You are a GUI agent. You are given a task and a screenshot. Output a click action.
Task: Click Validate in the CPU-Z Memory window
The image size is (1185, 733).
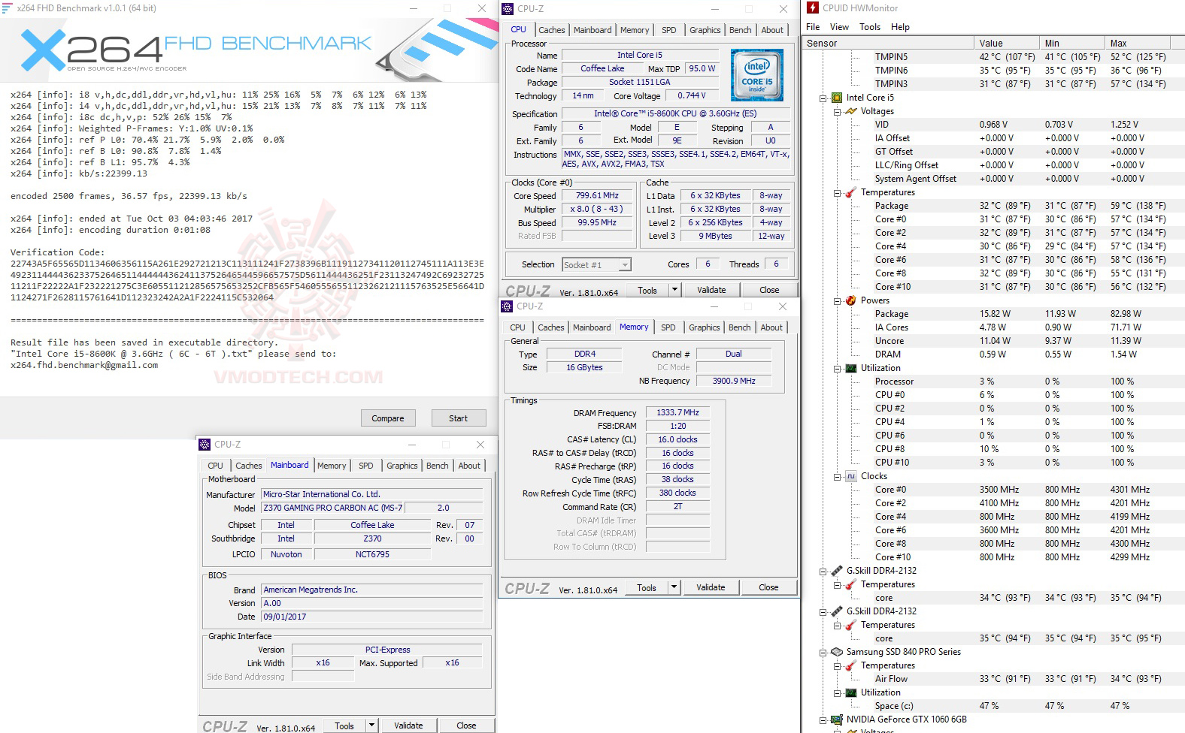711,587
